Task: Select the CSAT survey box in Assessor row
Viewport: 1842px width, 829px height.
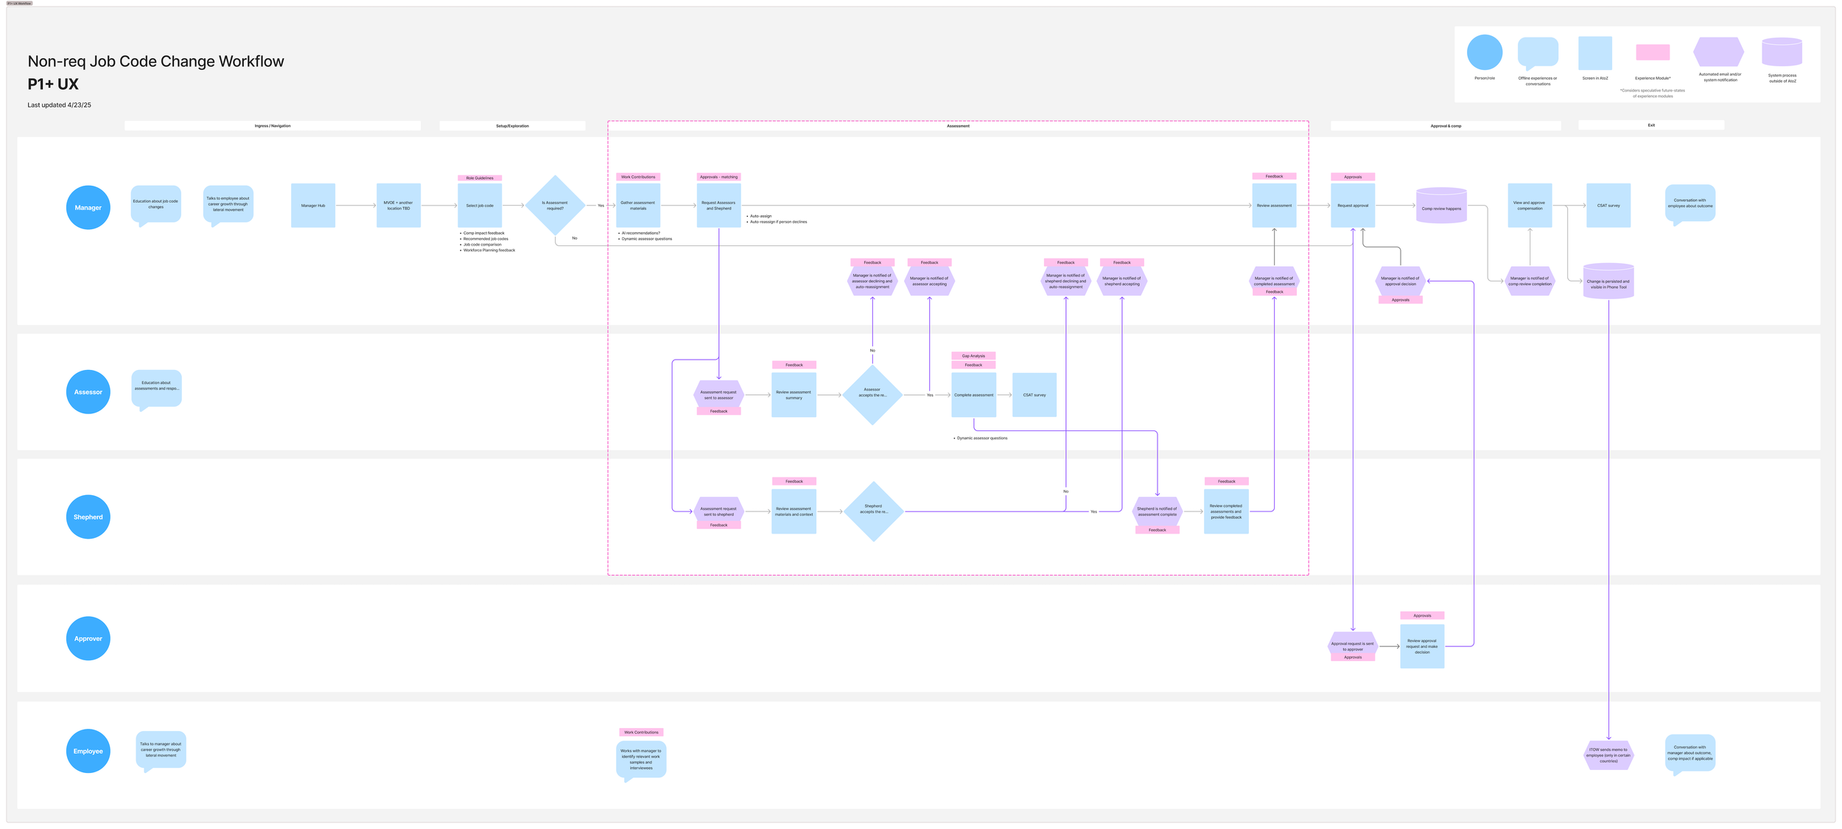Action: click(x=1034, y=395)
